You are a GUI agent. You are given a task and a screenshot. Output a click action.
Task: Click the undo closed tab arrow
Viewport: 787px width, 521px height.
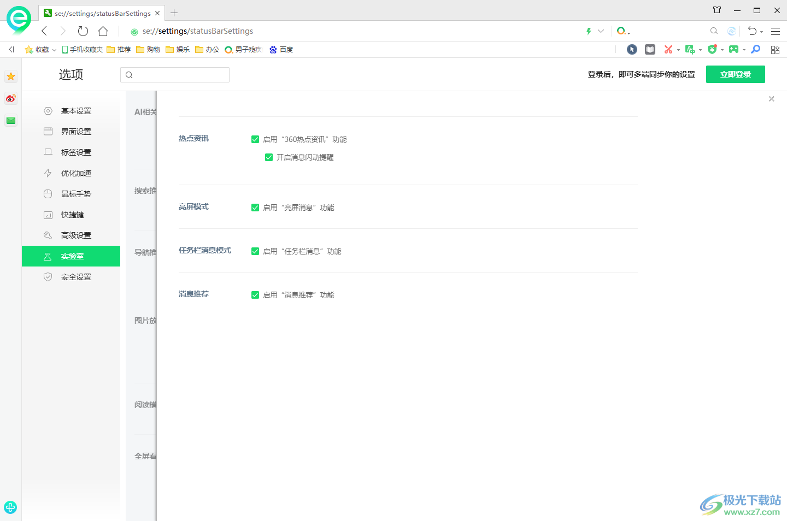pos(752,31)
